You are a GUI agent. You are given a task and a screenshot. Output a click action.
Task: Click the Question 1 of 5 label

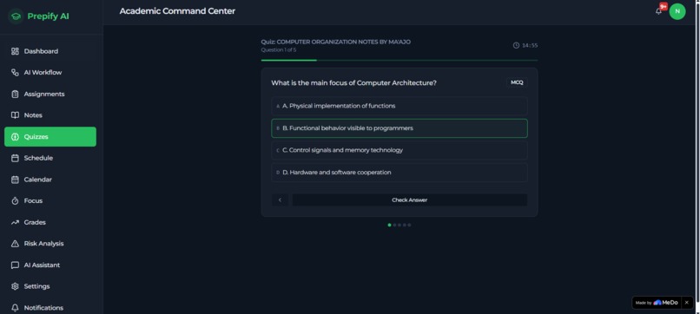pos(279,50)
